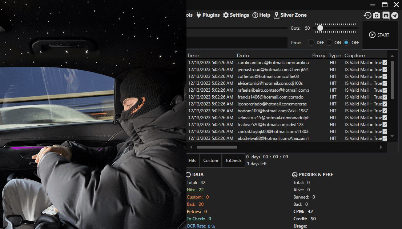
Task: Select the DEF proxy radio button
Action: tap(311, 42)
